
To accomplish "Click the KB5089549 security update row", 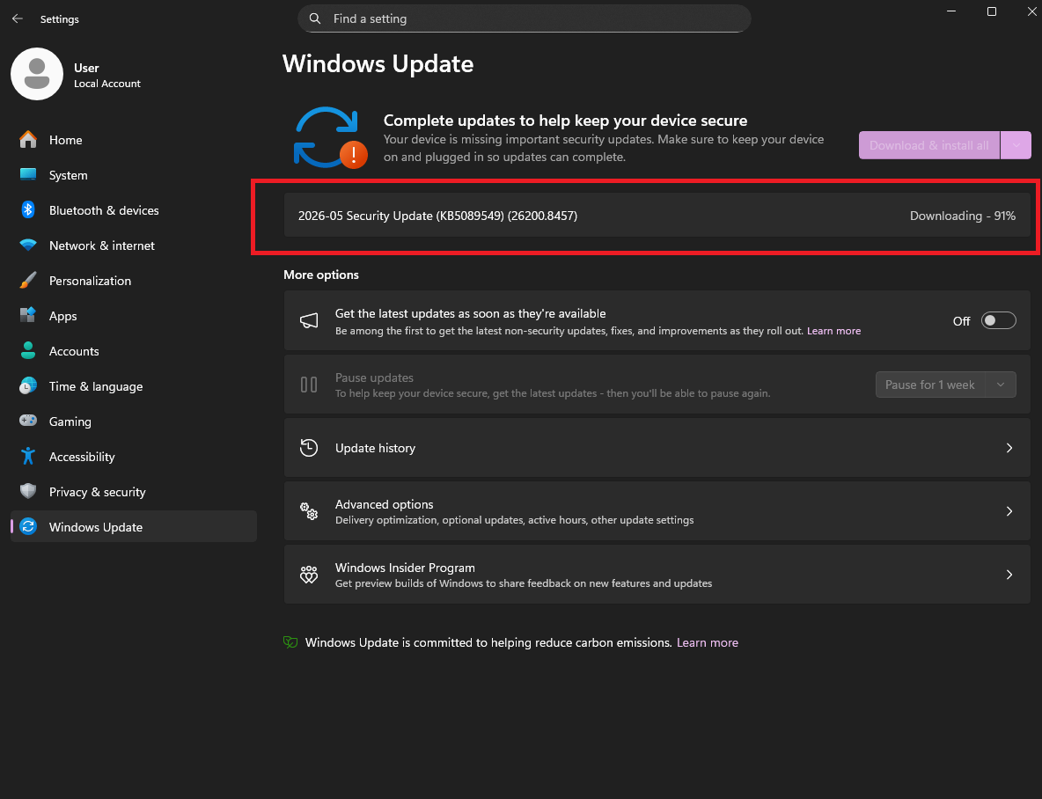I will click(657, 216).
